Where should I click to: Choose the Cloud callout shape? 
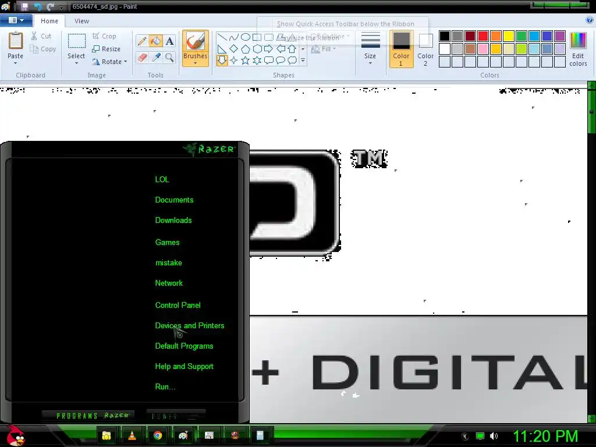pyautogui.click(x=292, y=60)
